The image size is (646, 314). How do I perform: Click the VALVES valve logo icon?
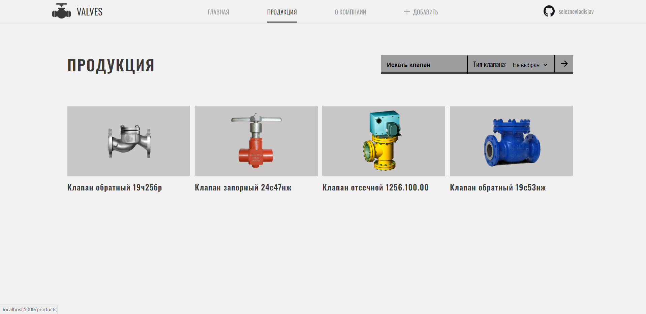(x=61, y=11)
